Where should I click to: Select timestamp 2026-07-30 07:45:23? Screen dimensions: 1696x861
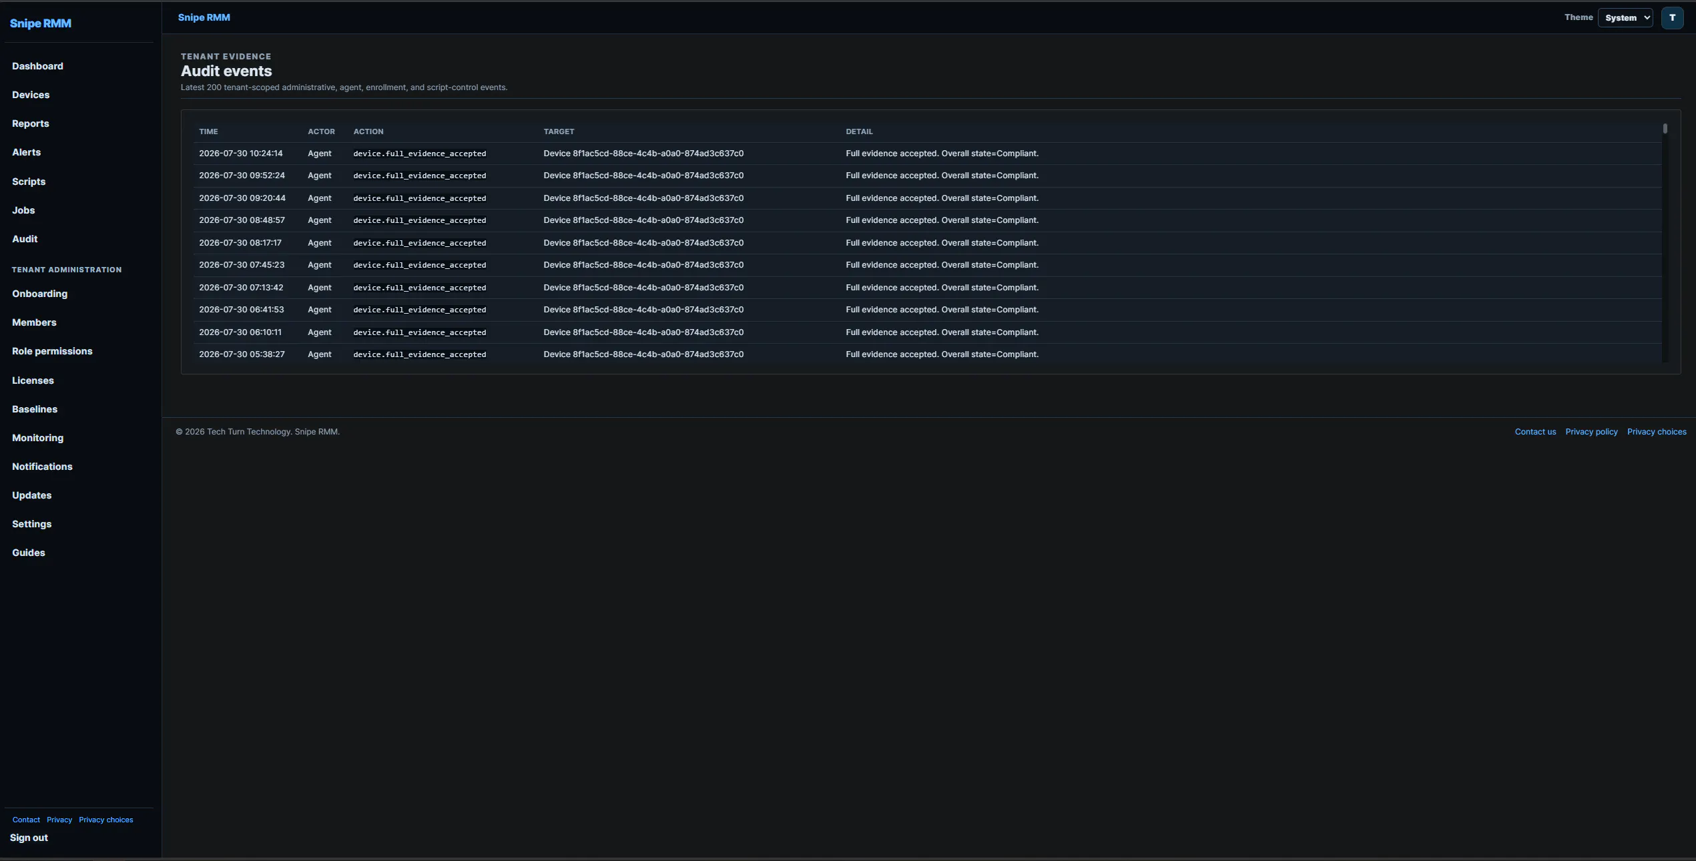[x=242, y=265]
